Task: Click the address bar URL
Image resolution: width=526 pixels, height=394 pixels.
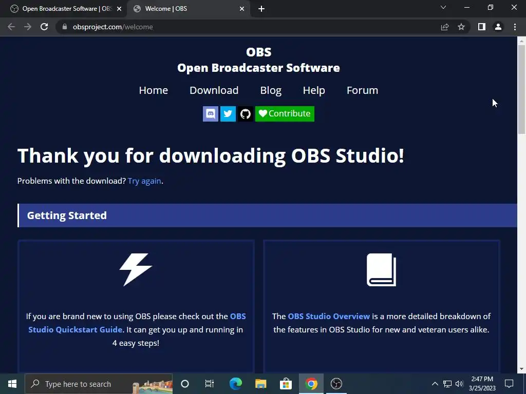Action: click(x=112, y=27)
